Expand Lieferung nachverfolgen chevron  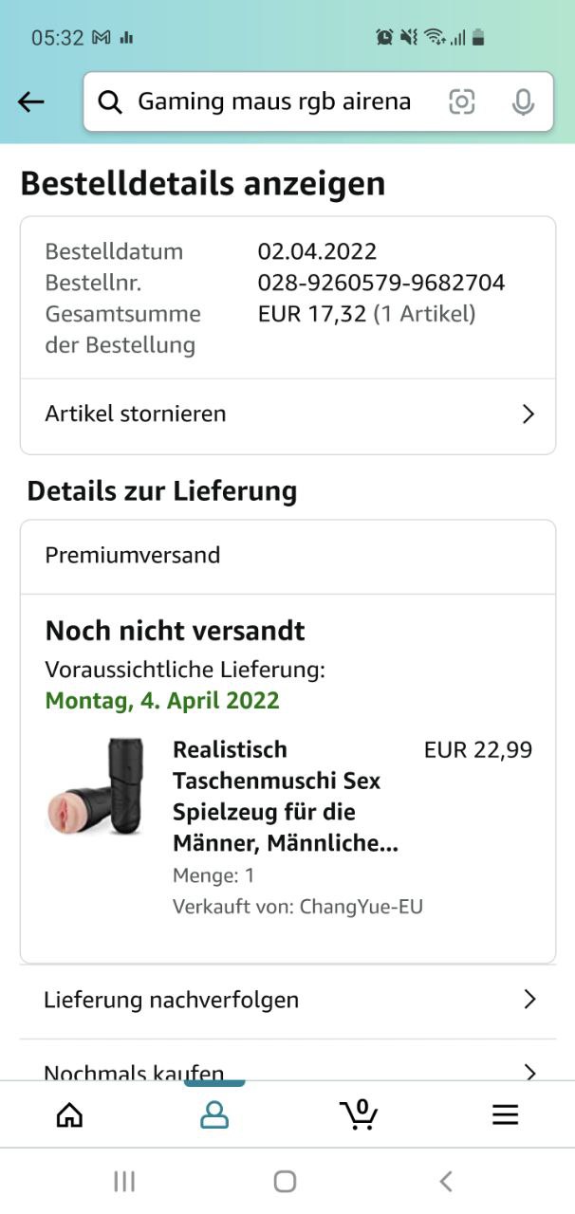pyautogui.click(x=529, y=1000)
